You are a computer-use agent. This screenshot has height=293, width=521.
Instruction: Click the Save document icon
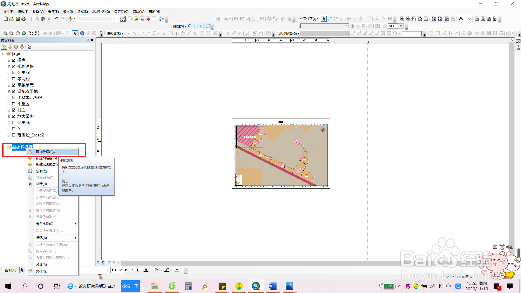[x=18, y=19]
